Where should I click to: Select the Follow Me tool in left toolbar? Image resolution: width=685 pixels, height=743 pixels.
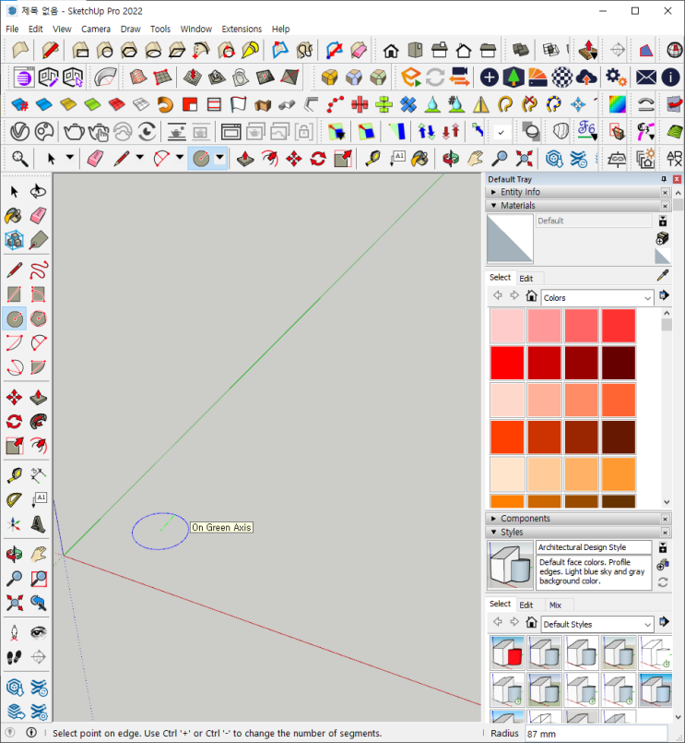pyautogui.click(x=39, y=421)
